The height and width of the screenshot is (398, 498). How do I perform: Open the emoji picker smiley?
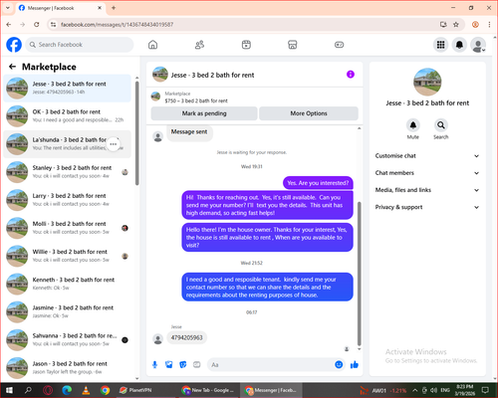tap(339, 365)
